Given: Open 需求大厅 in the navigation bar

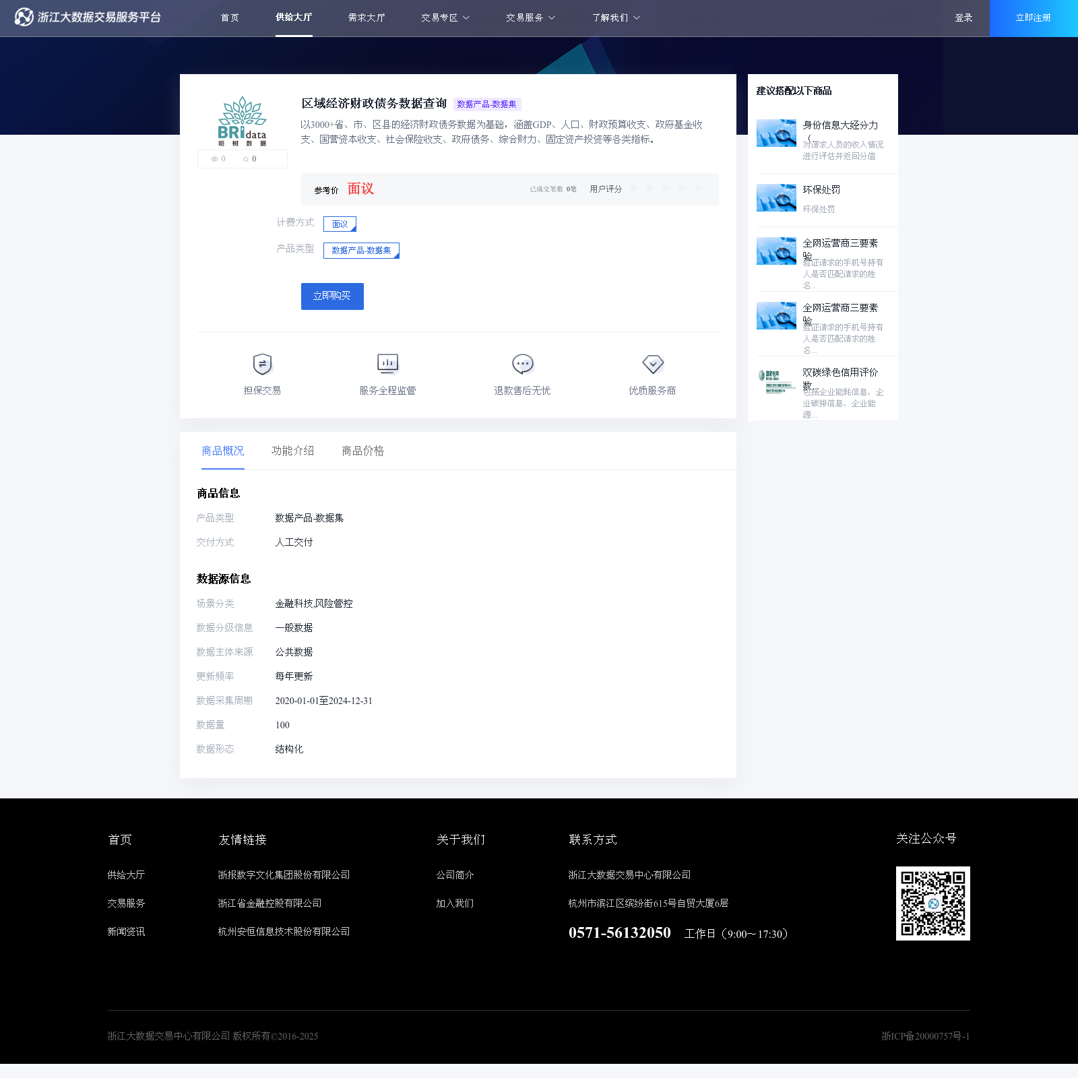Looking at the screenshot, I should point(367,18).
